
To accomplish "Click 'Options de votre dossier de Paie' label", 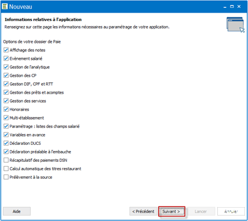I will [32, 42].
